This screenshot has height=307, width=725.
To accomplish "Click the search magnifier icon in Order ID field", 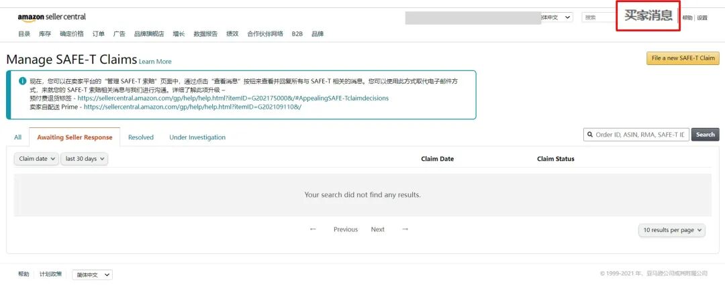I will 590,135.
